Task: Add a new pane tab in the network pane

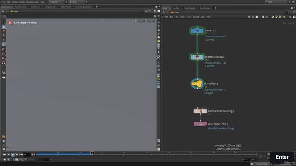Action: click(x=216, y=8)
